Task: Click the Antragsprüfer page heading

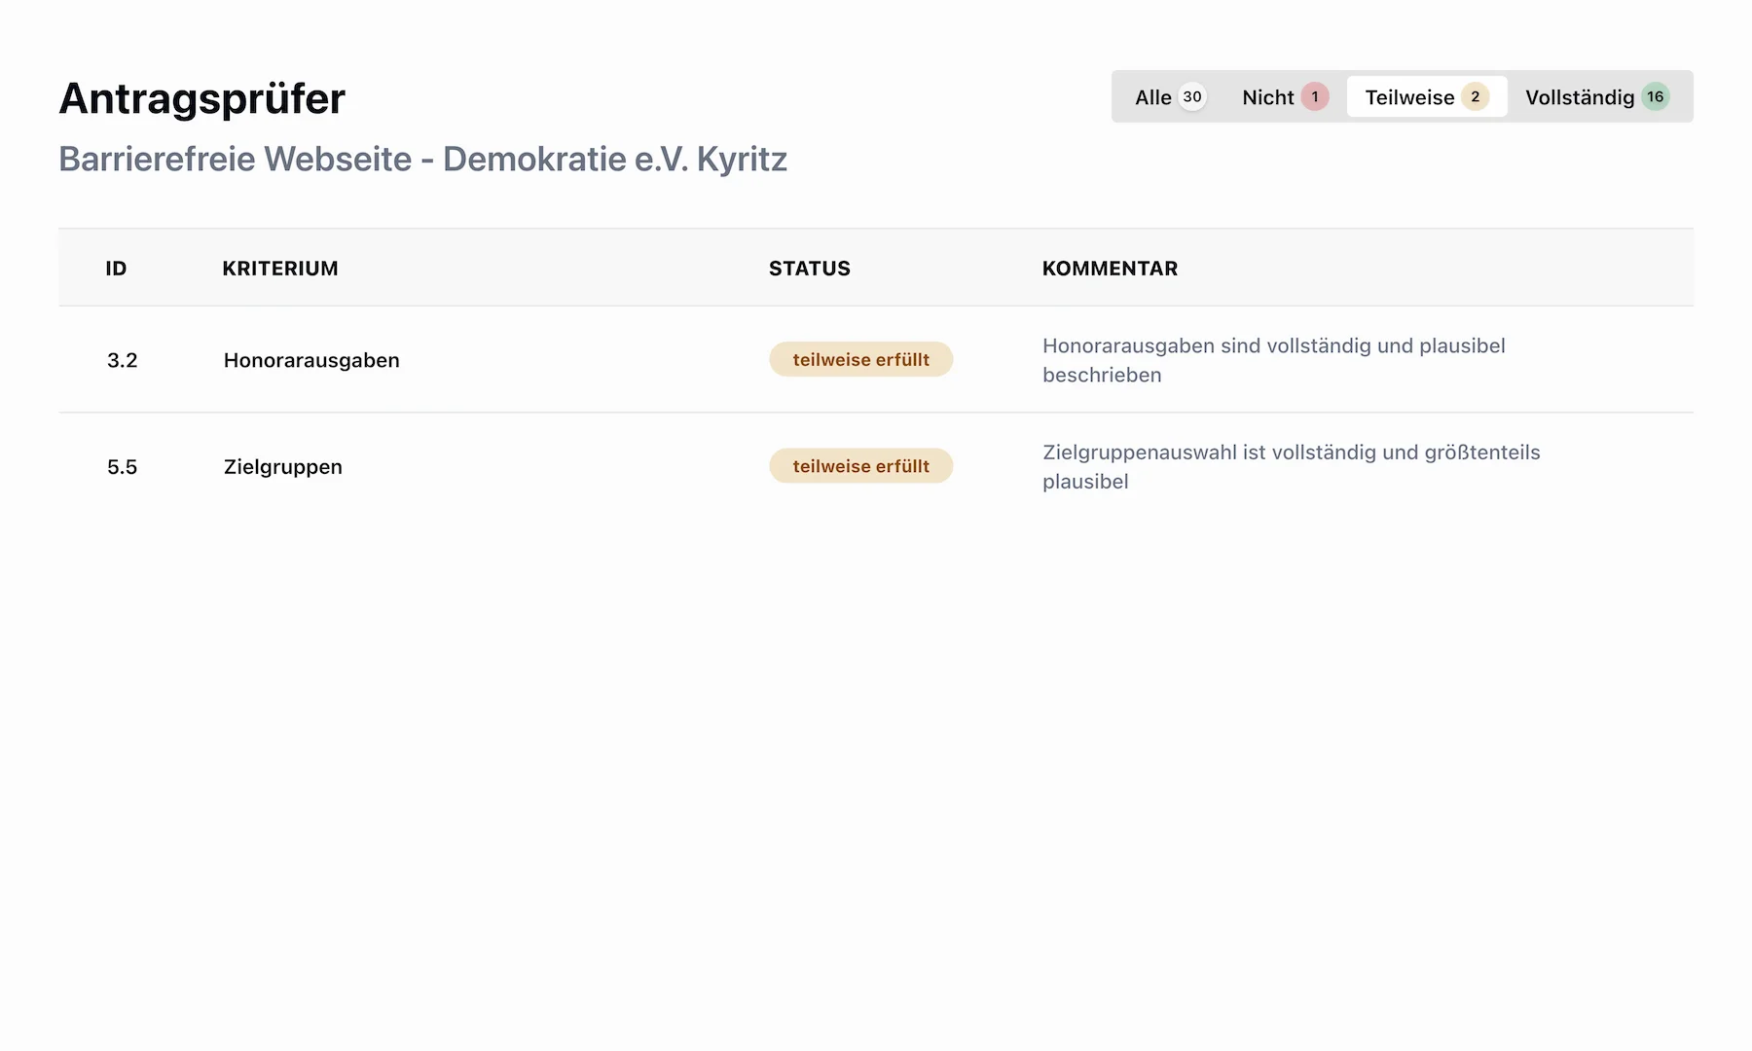Action: click(x=202, y=99)
